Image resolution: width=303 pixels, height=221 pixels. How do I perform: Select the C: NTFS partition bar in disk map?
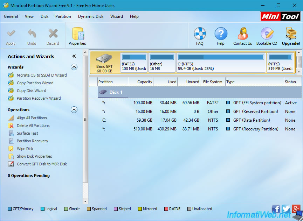click(x=221, y=63)
